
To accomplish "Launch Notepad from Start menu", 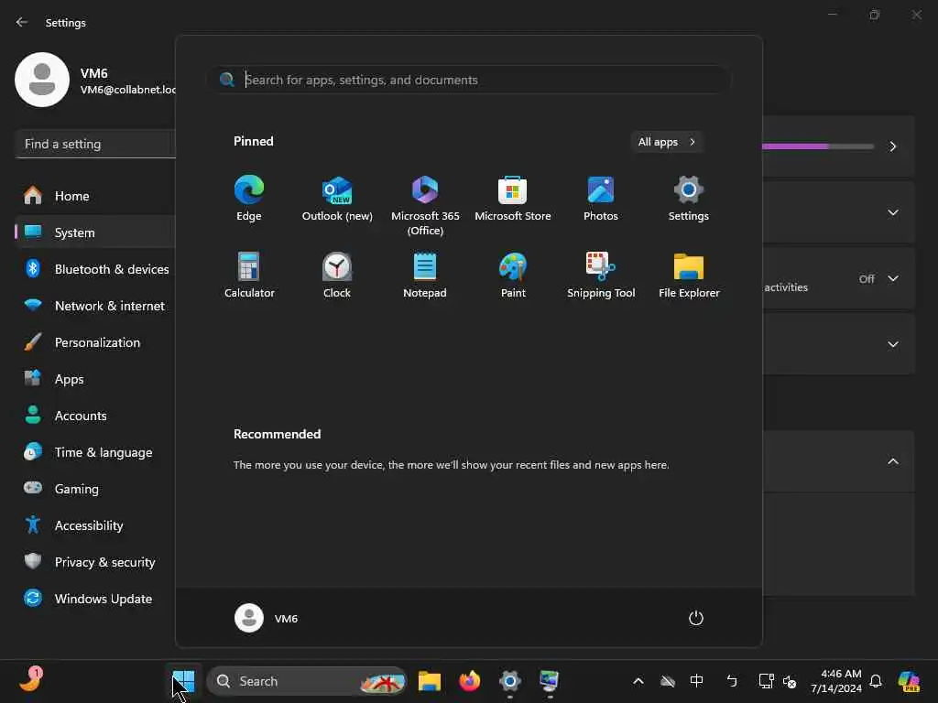I will coord(425,276).
